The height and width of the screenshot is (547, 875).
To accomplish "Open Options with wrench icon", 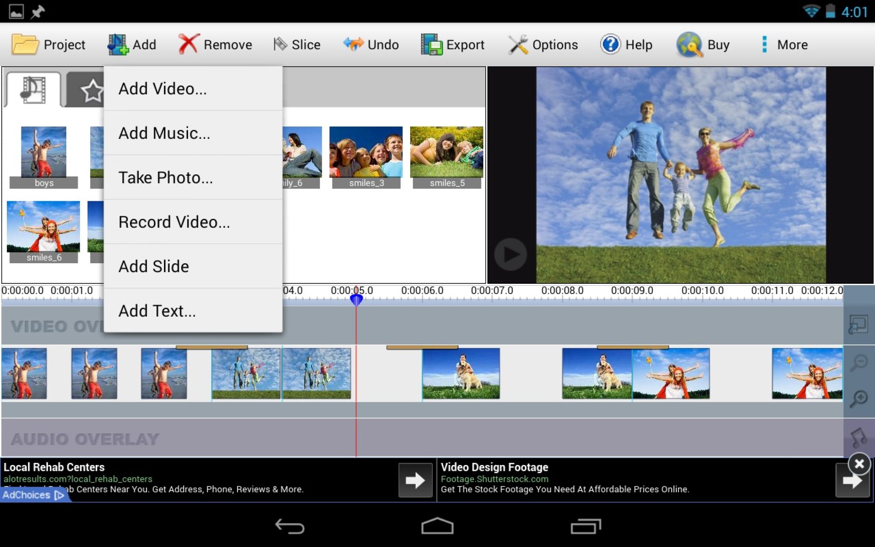I will pyautogui.click(x=543, y=44).
